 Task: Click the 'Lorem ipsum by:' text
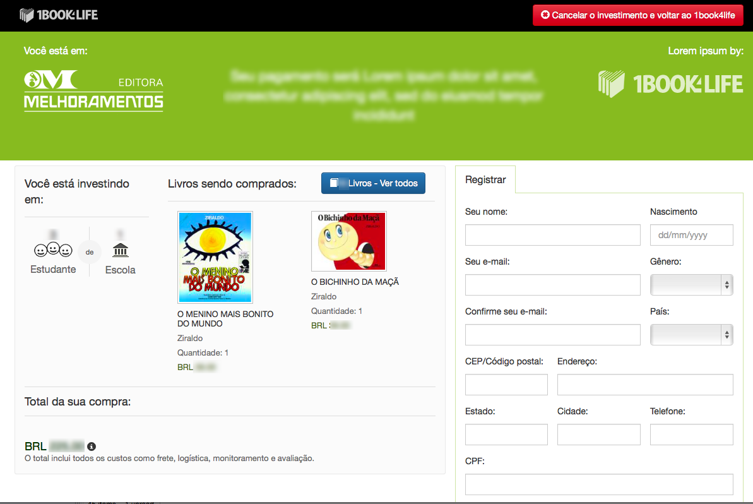point(706,51)
